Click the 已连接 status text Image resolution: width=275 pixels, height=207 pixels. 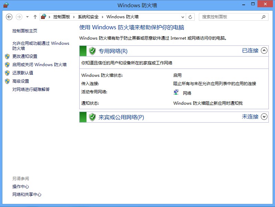click(250, 51)
